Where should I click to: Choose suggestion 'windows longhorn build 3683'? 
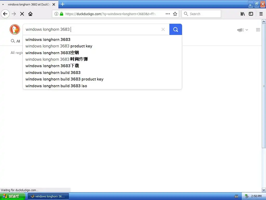102,73
